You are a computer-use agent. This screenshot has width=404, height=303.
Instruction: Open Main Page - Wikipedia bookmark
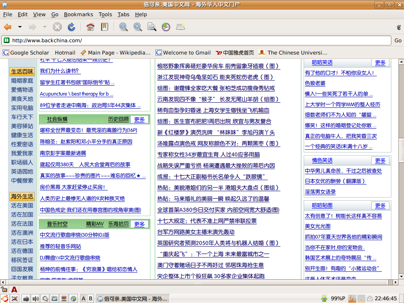[x=115, y=53]
